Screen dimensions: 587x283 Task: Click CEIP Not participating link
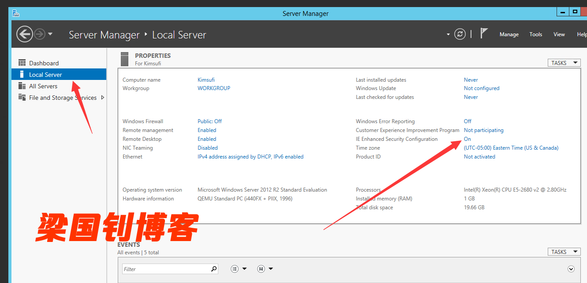[x=483, y=130]
